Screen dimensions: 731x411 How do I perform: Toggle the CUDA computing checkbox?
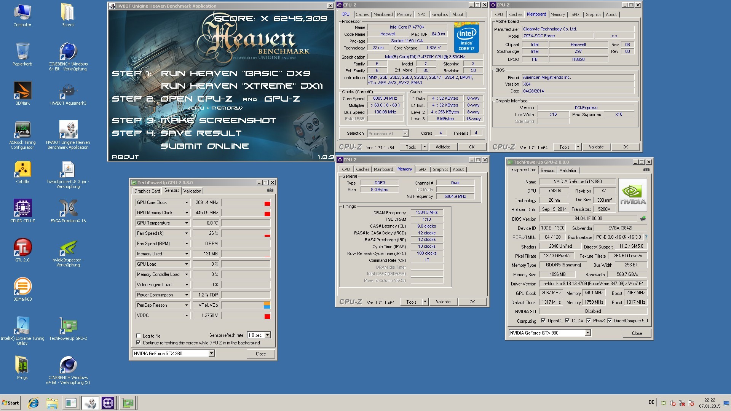pyautogui.click(x=567, y=320)
